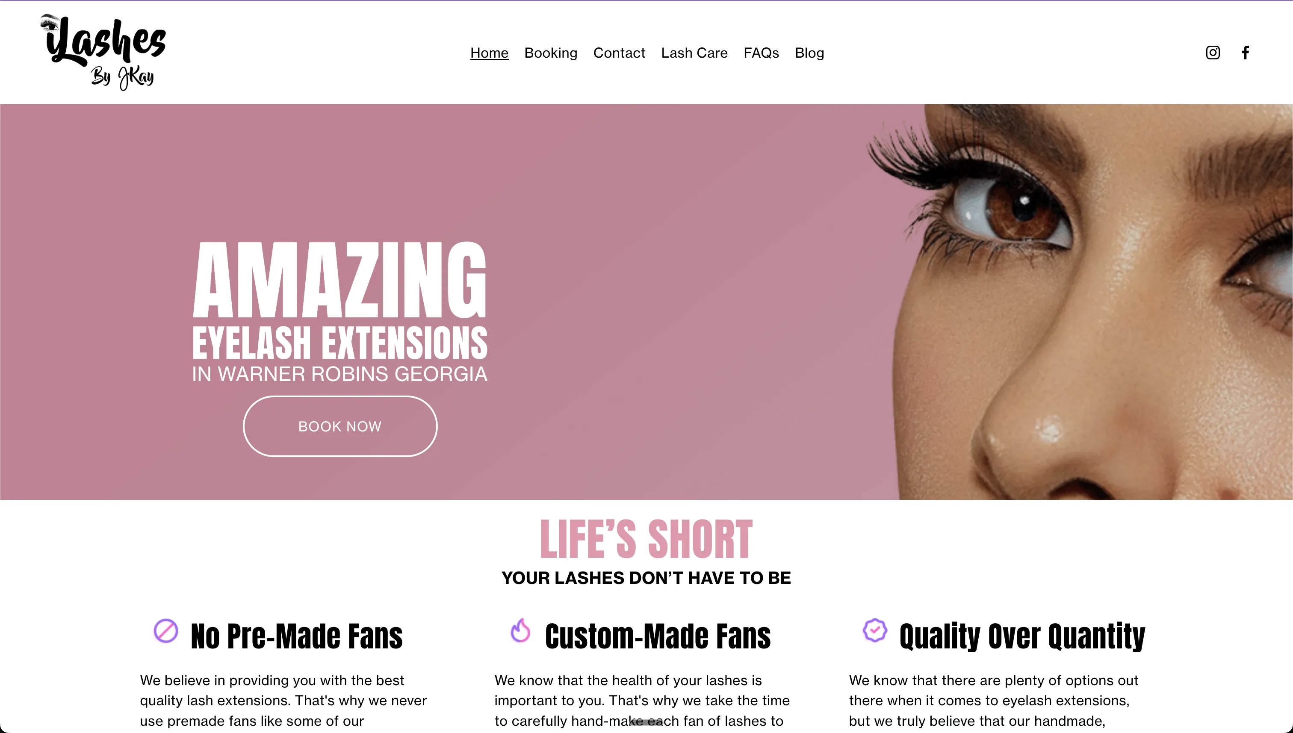Click the Lashes By JKay logo

[103, 52]
